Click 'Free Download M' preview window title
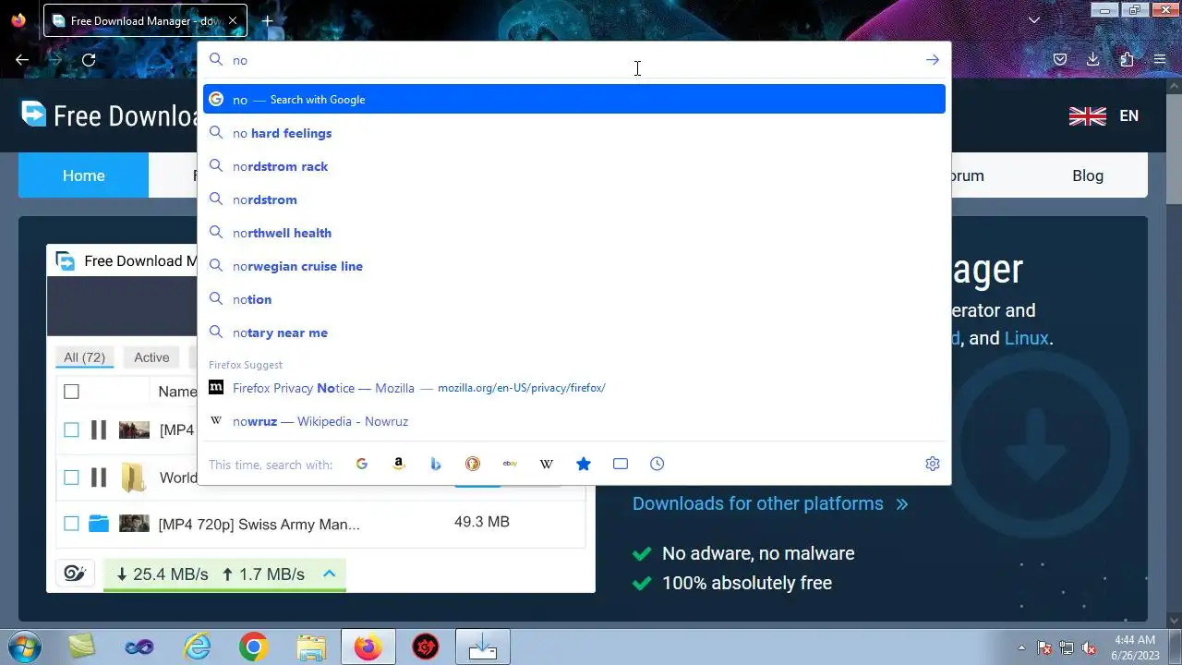 coord(140,261)
